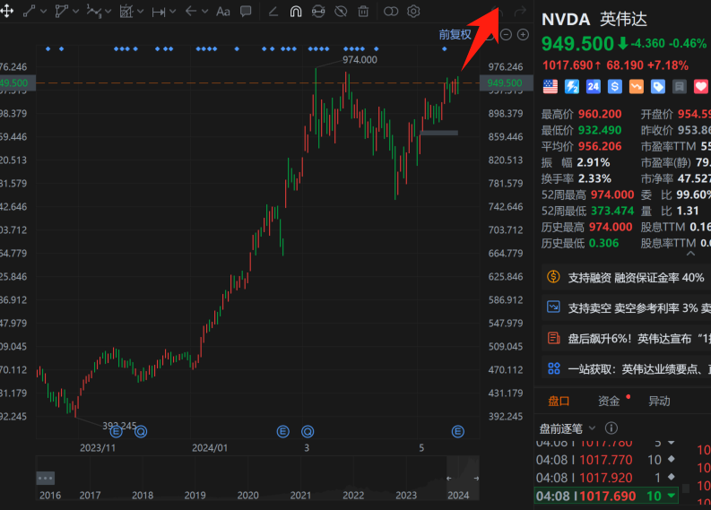Delete drawings with the trash icon

(x=363, y=12)
